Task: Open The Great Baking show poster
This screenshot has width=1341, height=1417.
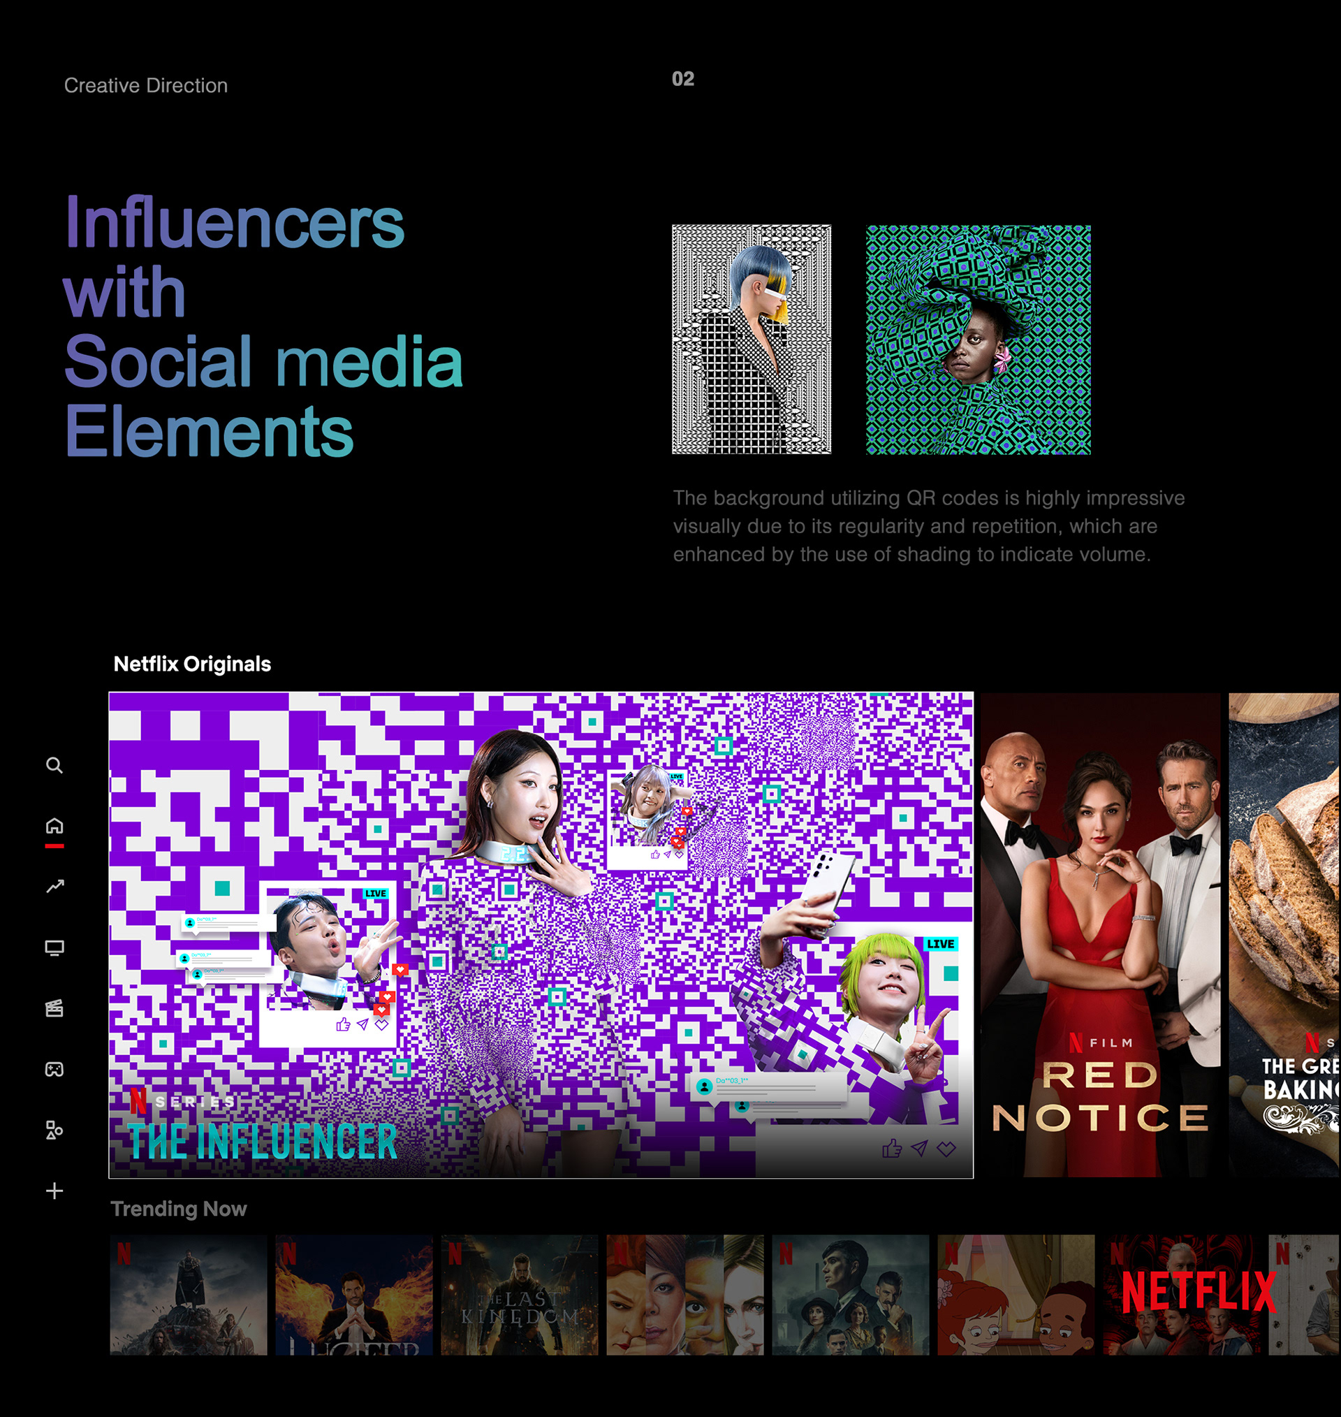Action: click(x=1284, y=935)
